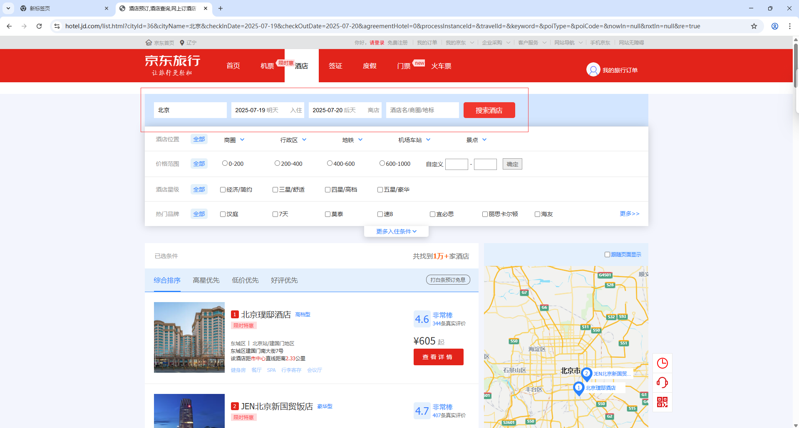Check the 经济/简约 star level
This screenshot has height=428, width=799.
point(223,189)
